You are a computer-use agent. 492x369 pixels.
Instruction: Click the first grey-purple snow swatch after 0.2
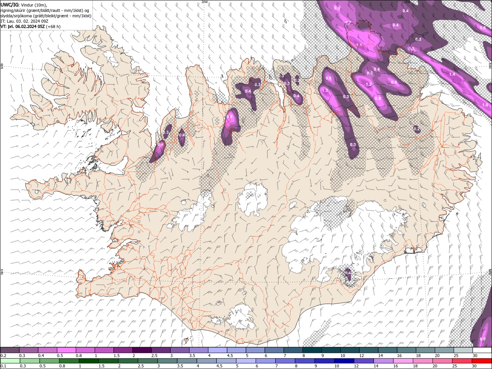pyautogui.click(x=10, y=350)
